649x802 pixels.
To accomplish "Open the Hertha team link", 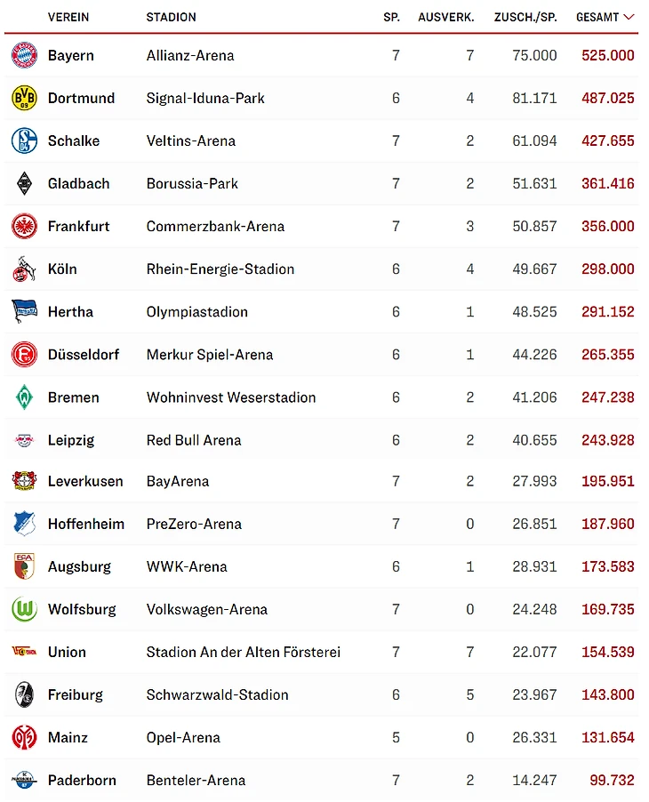I will [x=70, y=311].
